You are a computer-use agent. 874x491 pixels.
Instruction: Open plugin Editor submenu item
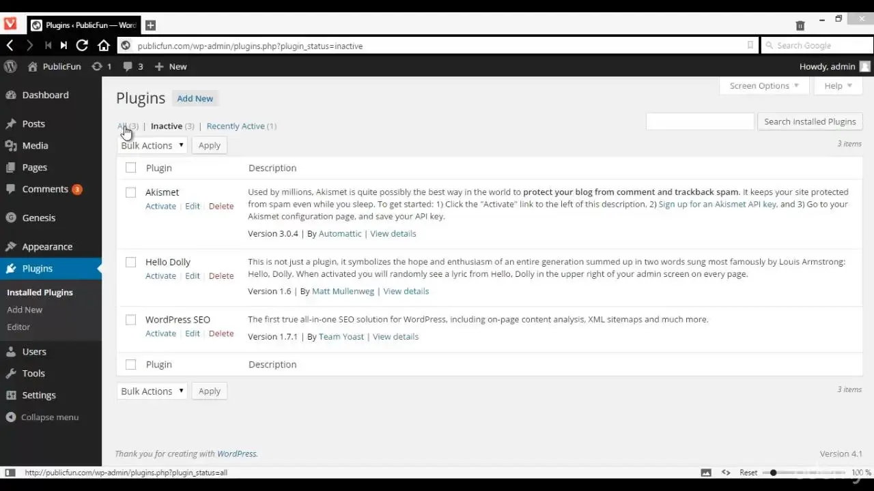pyautogui.click(x=18, y=327)
